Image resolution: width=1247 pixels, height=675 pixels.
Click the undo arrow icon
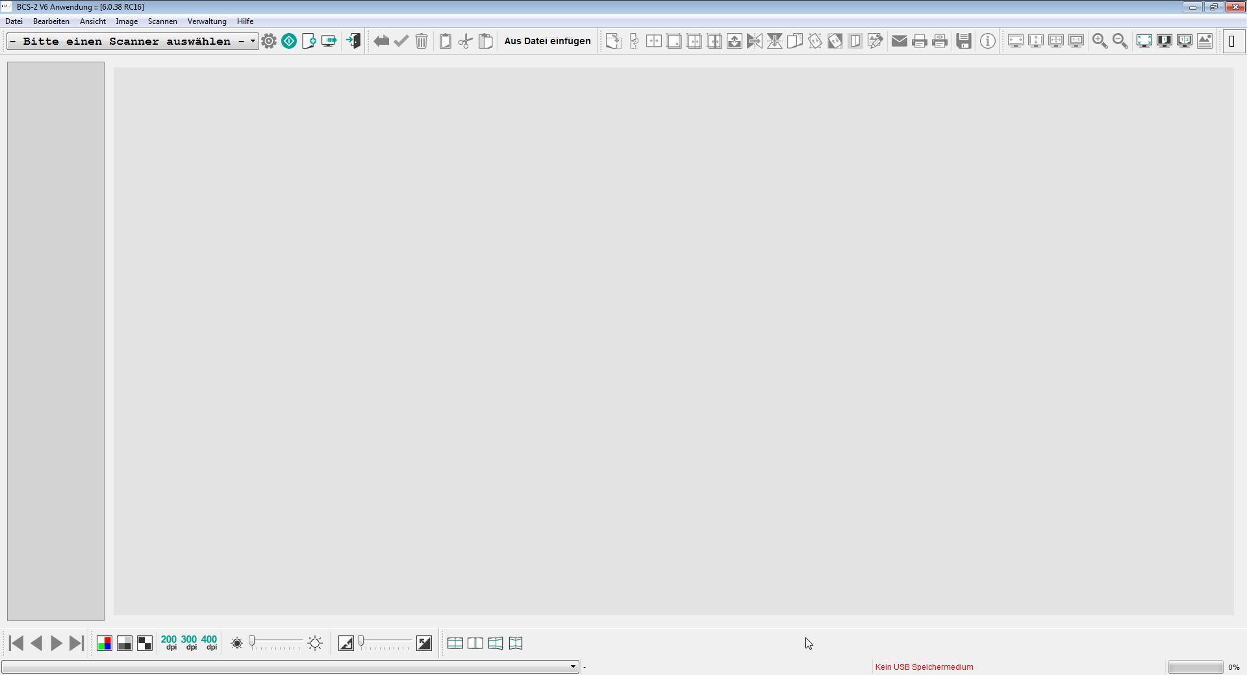click(381, 41)
